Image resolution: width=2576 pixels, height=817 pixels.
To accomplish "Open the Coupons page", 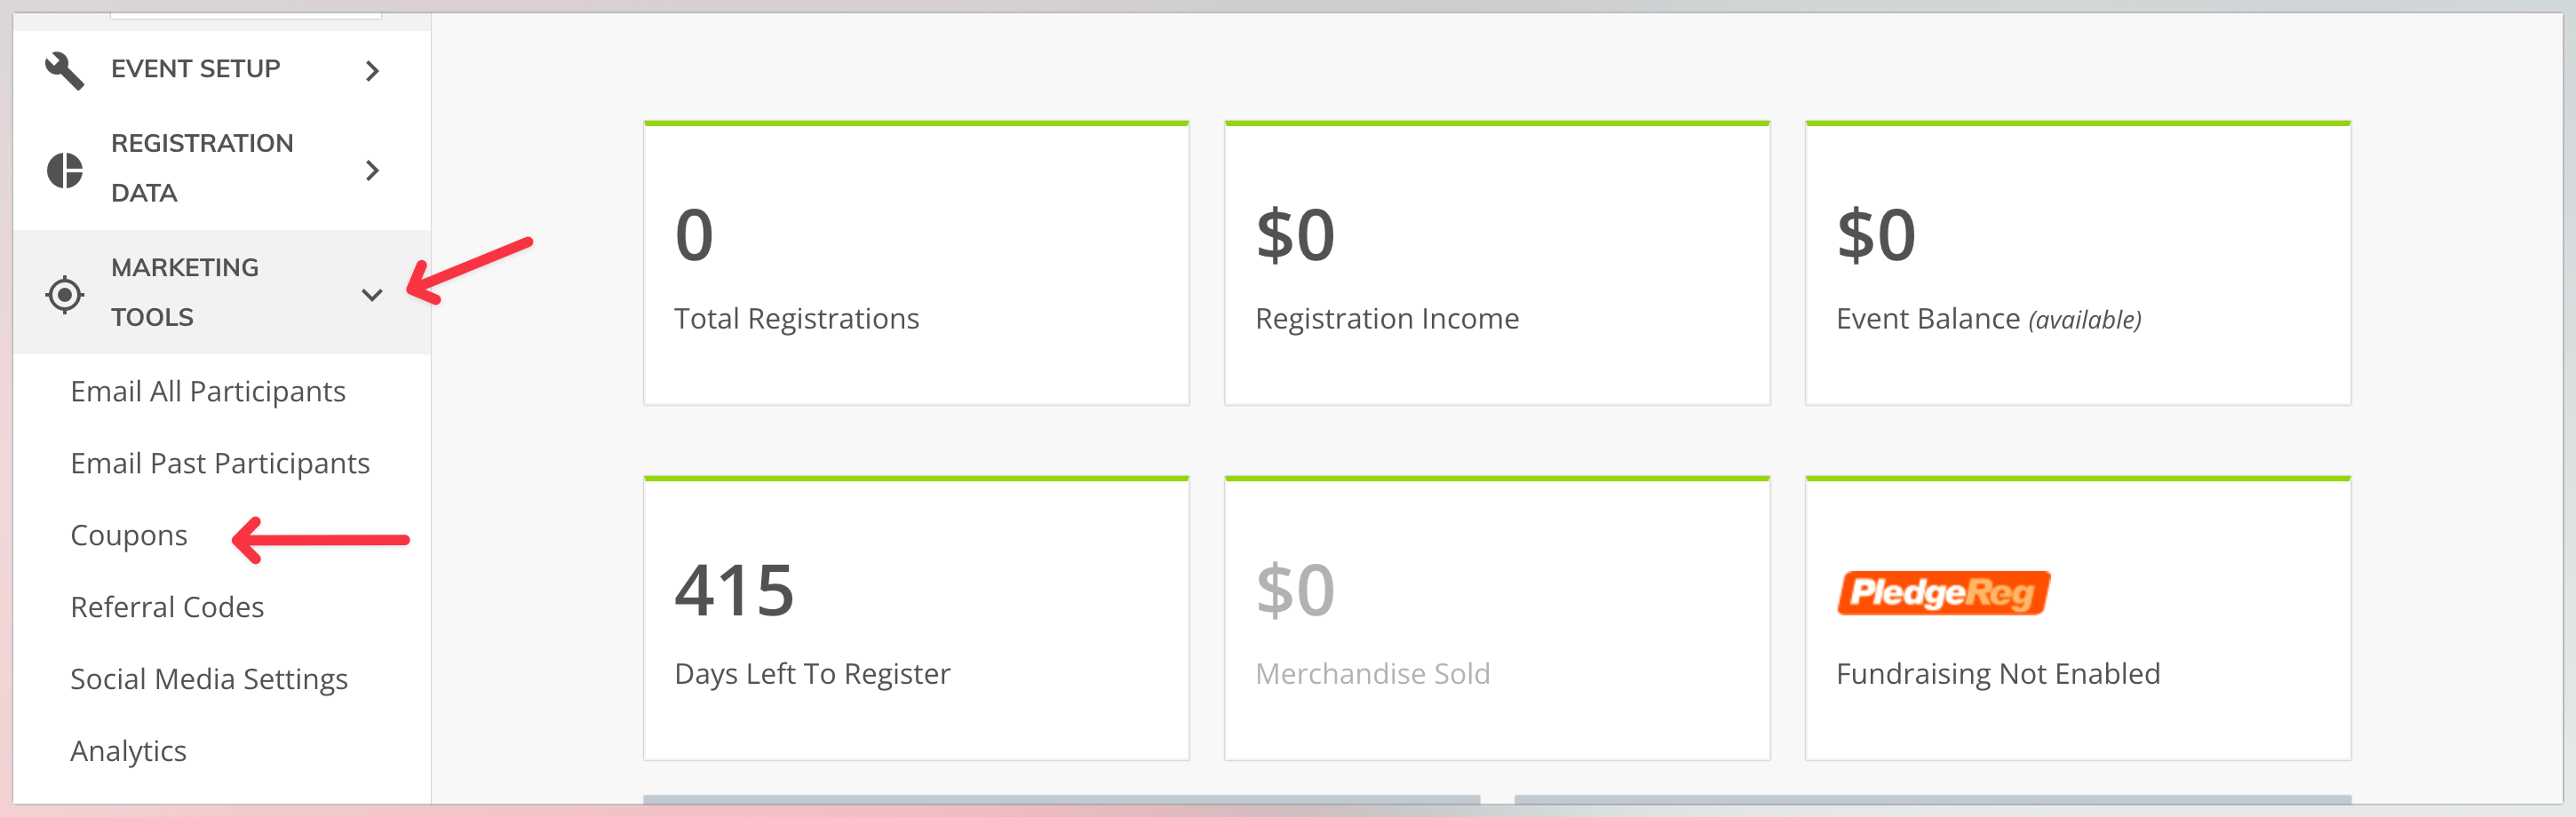I will point(129,535).
